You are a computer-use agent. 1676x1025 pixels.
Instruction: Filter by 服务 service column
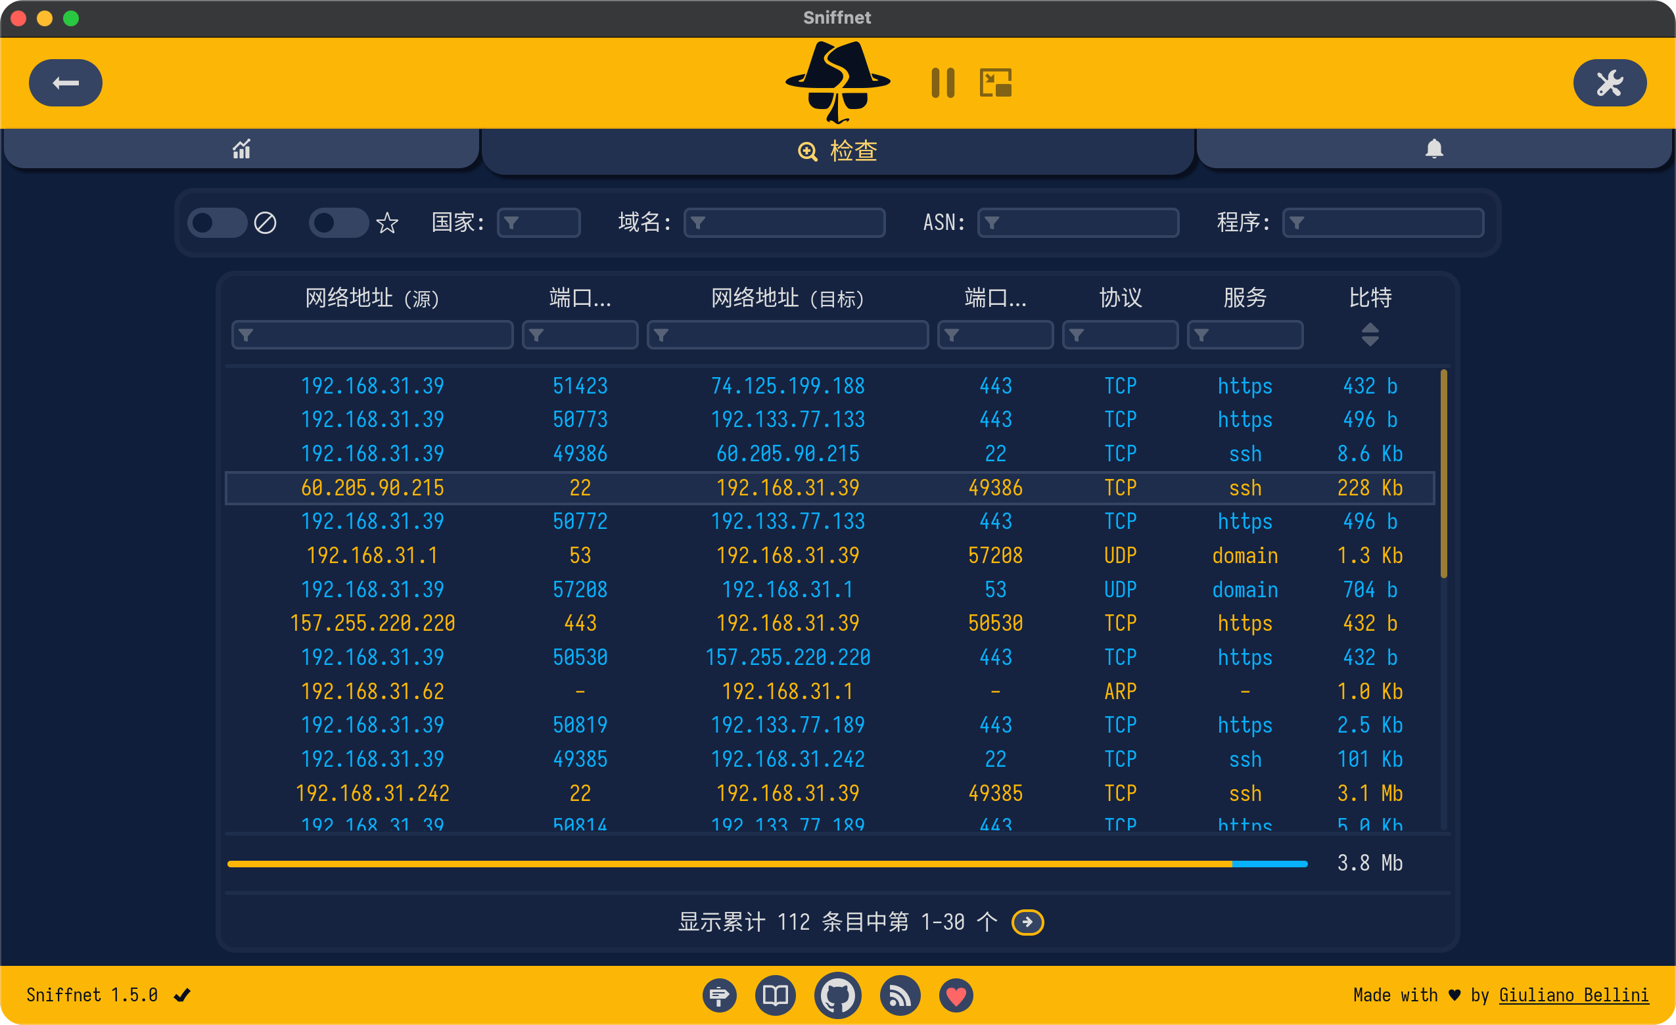(x=1245, y=334)
